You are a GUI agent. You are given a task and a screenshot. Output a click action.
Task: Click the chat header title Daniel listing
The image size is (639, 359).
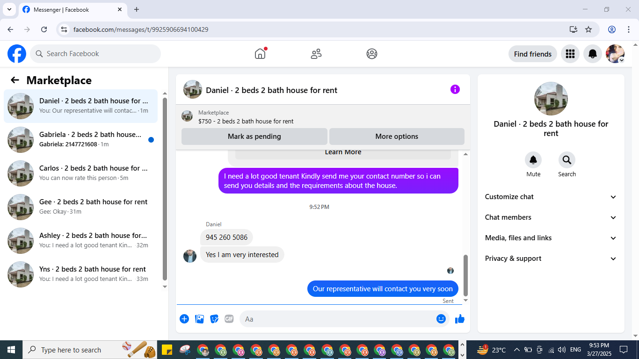coord(271,90)
